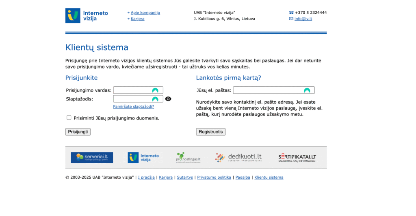Click the password manager icon in username field
This screenshot has width=416, height=216.
point(155,90)
